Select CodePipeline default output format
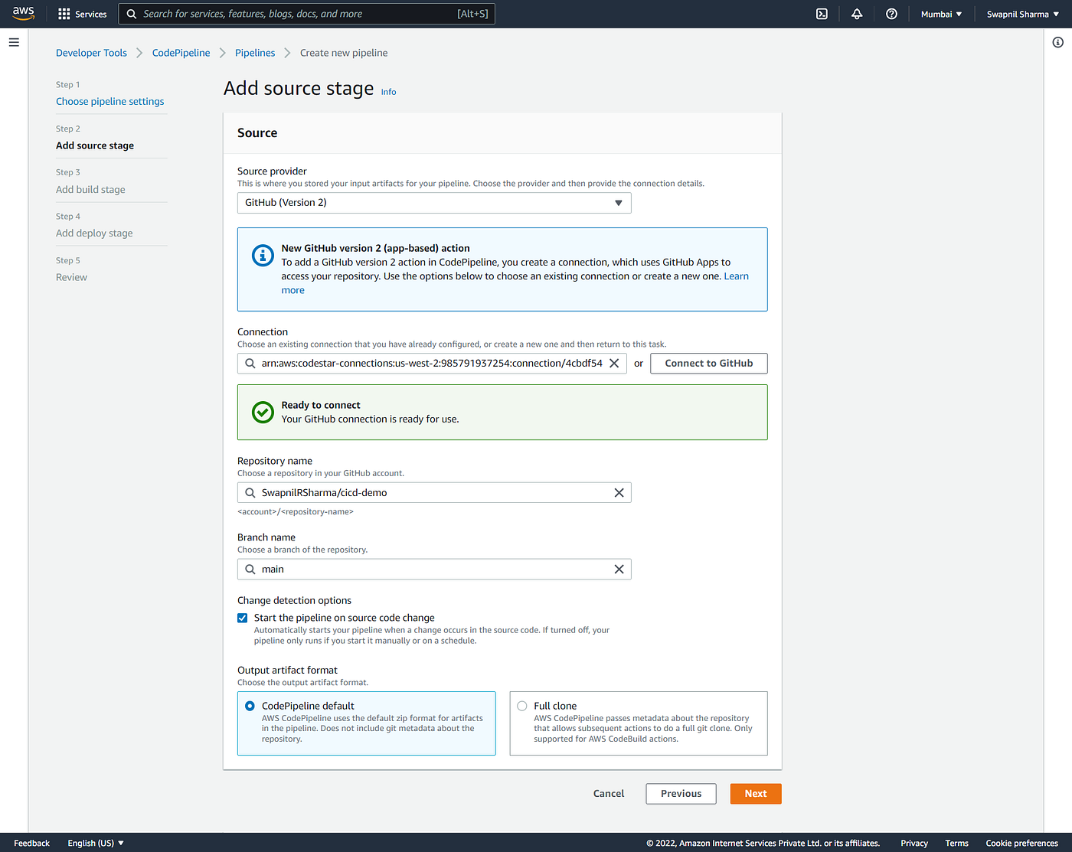This screenshot has height=852, width=1072. (x=250, y=706)
